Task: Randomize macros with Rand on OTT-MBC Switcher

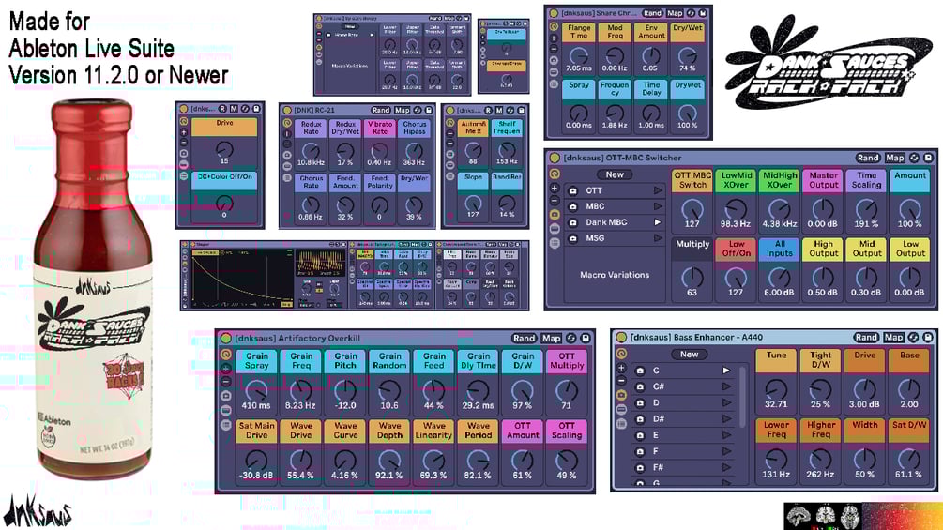Action: pos(868,158)
